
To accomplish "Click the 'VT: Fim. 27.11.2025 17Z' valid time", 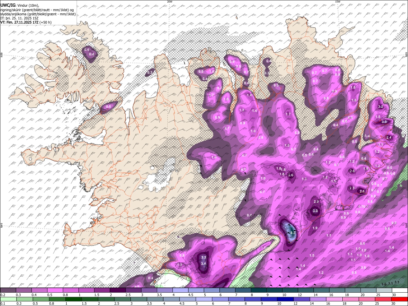I will [x=19, y=22].
